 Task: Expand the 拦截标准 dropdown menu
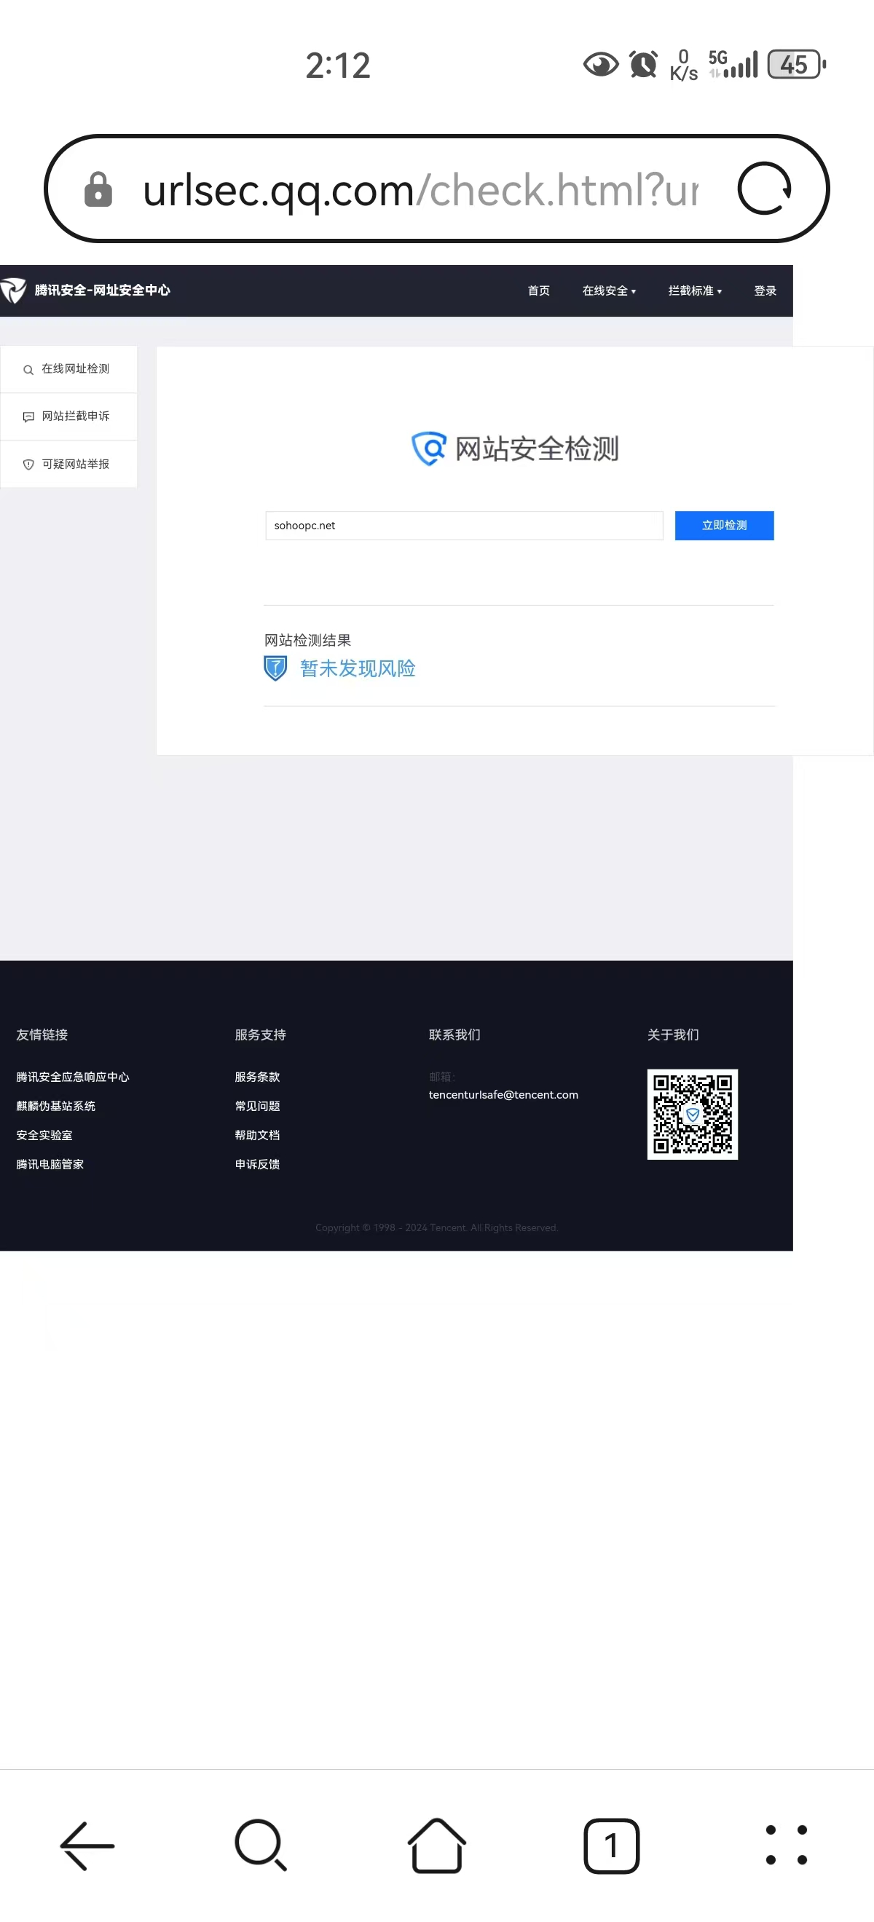pos(695,290)
